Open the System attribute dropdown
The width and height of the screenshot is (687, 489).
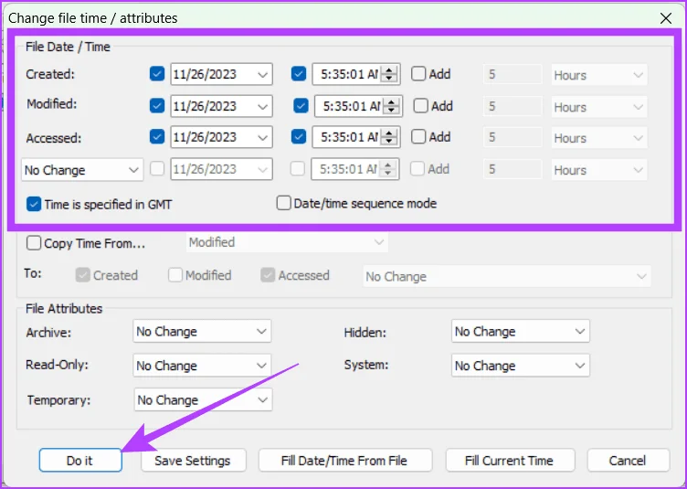(x=521, y=366)
